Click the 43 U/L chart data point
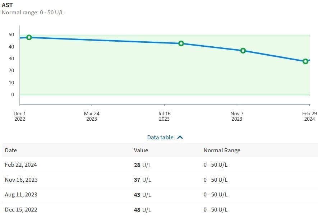Screen dimensions: 318x218 (181, 43)
